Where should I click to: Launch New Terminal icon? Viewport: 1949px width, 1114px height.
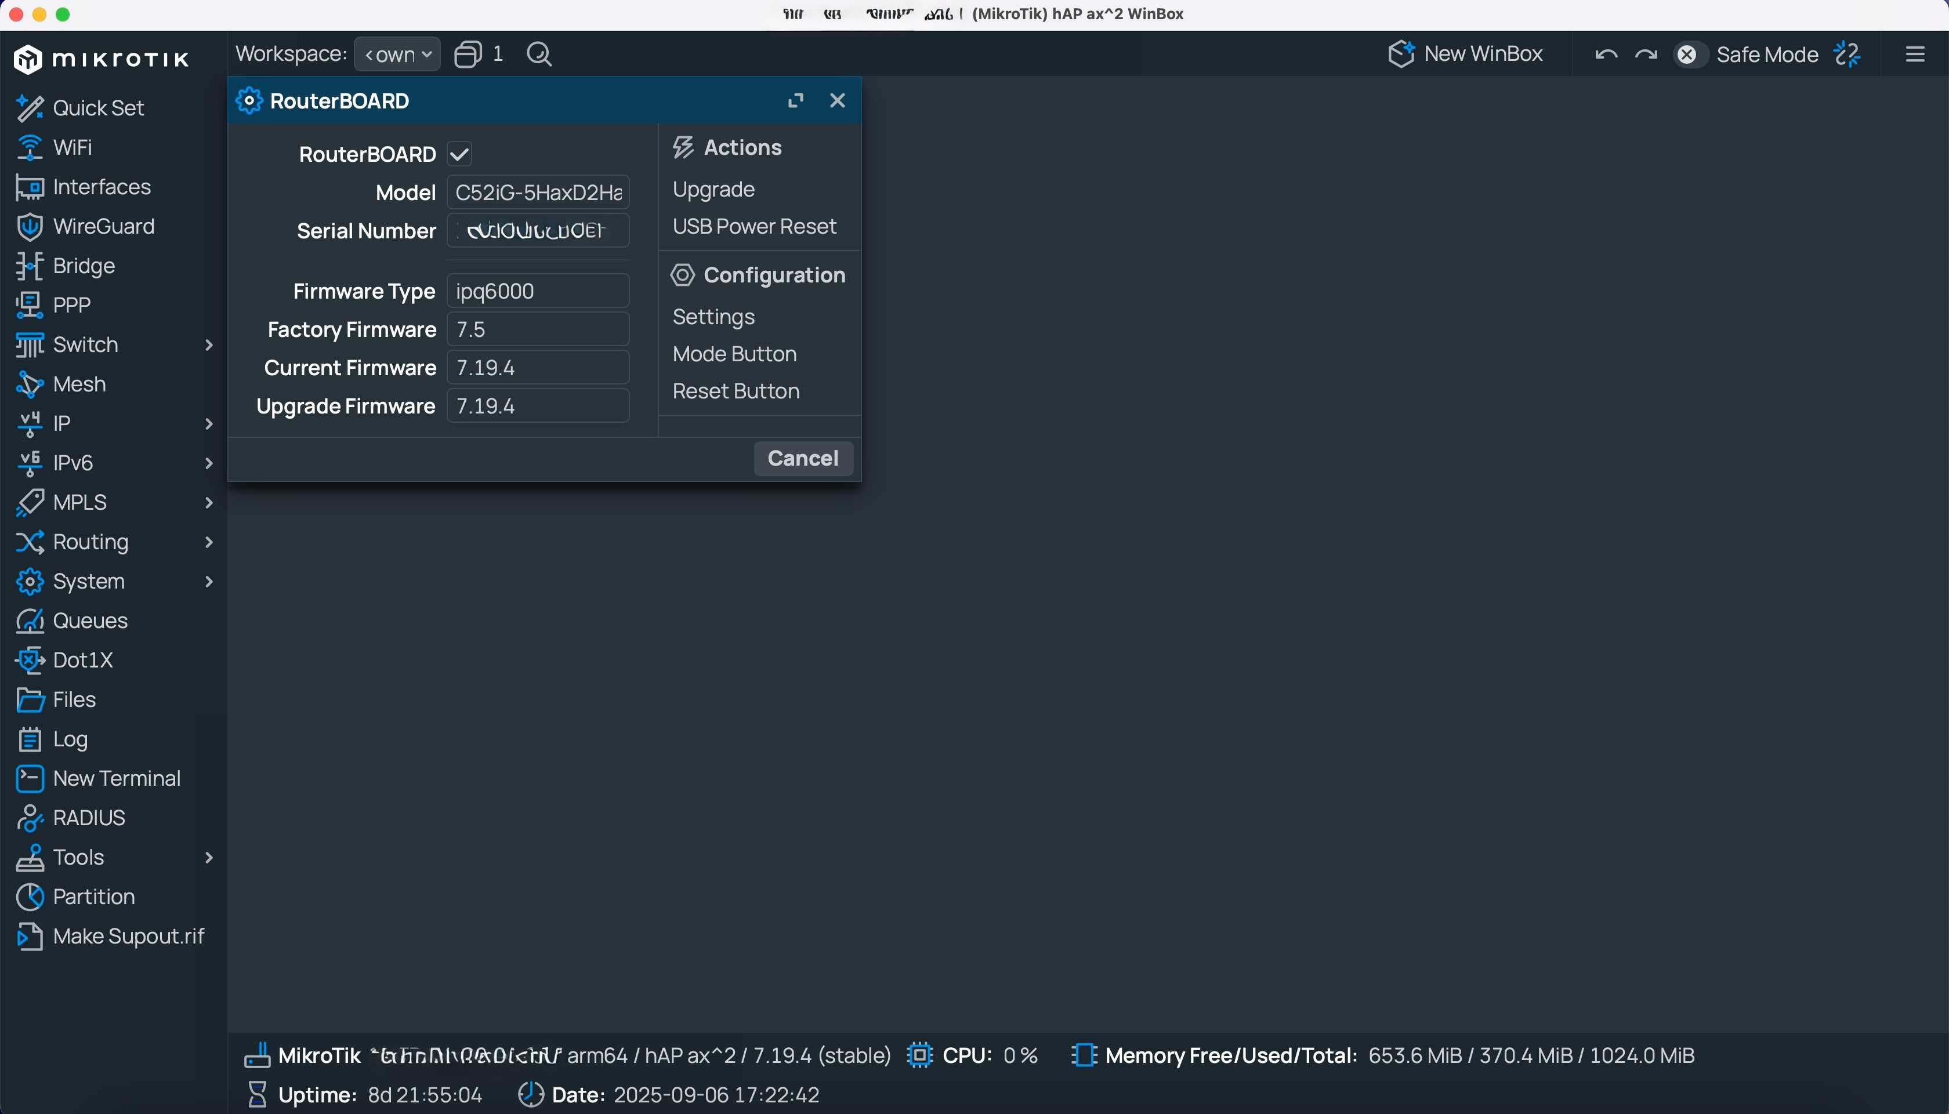[29, 778]
